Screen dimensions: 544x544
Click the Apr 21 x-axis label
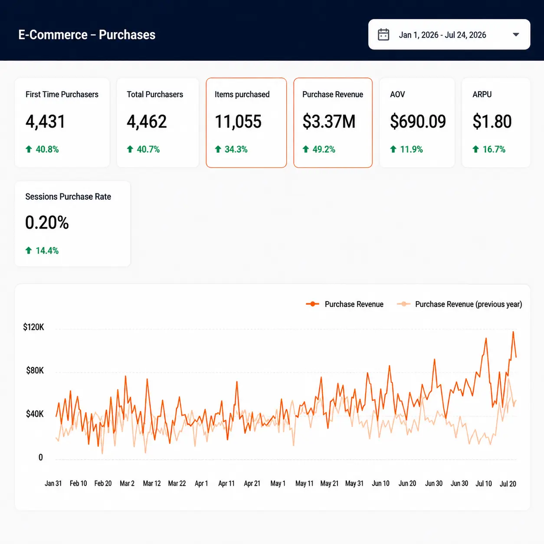(252, 483)
